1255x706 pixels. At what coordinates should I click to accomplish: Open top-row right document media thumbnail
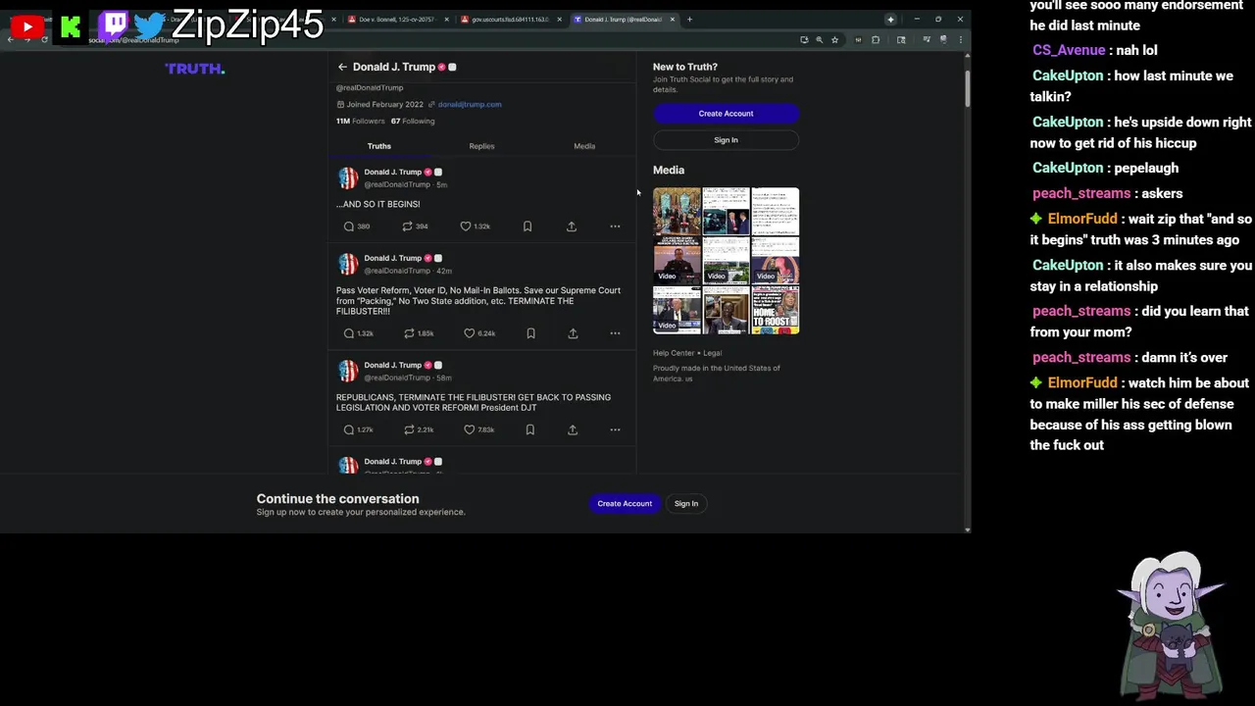[x=776, y=211]
